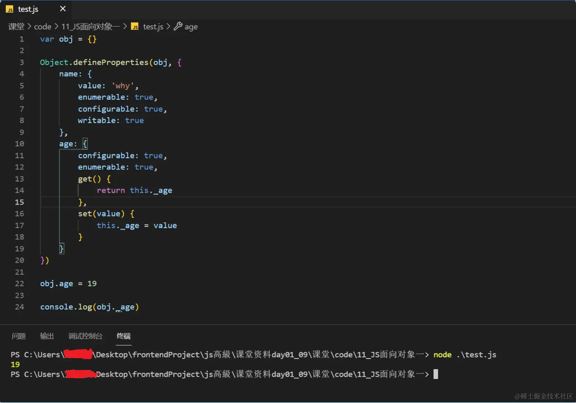Click 'enumerable: true,' on line 6
This screenshot has width=576, height=403.
pos(118,97)
